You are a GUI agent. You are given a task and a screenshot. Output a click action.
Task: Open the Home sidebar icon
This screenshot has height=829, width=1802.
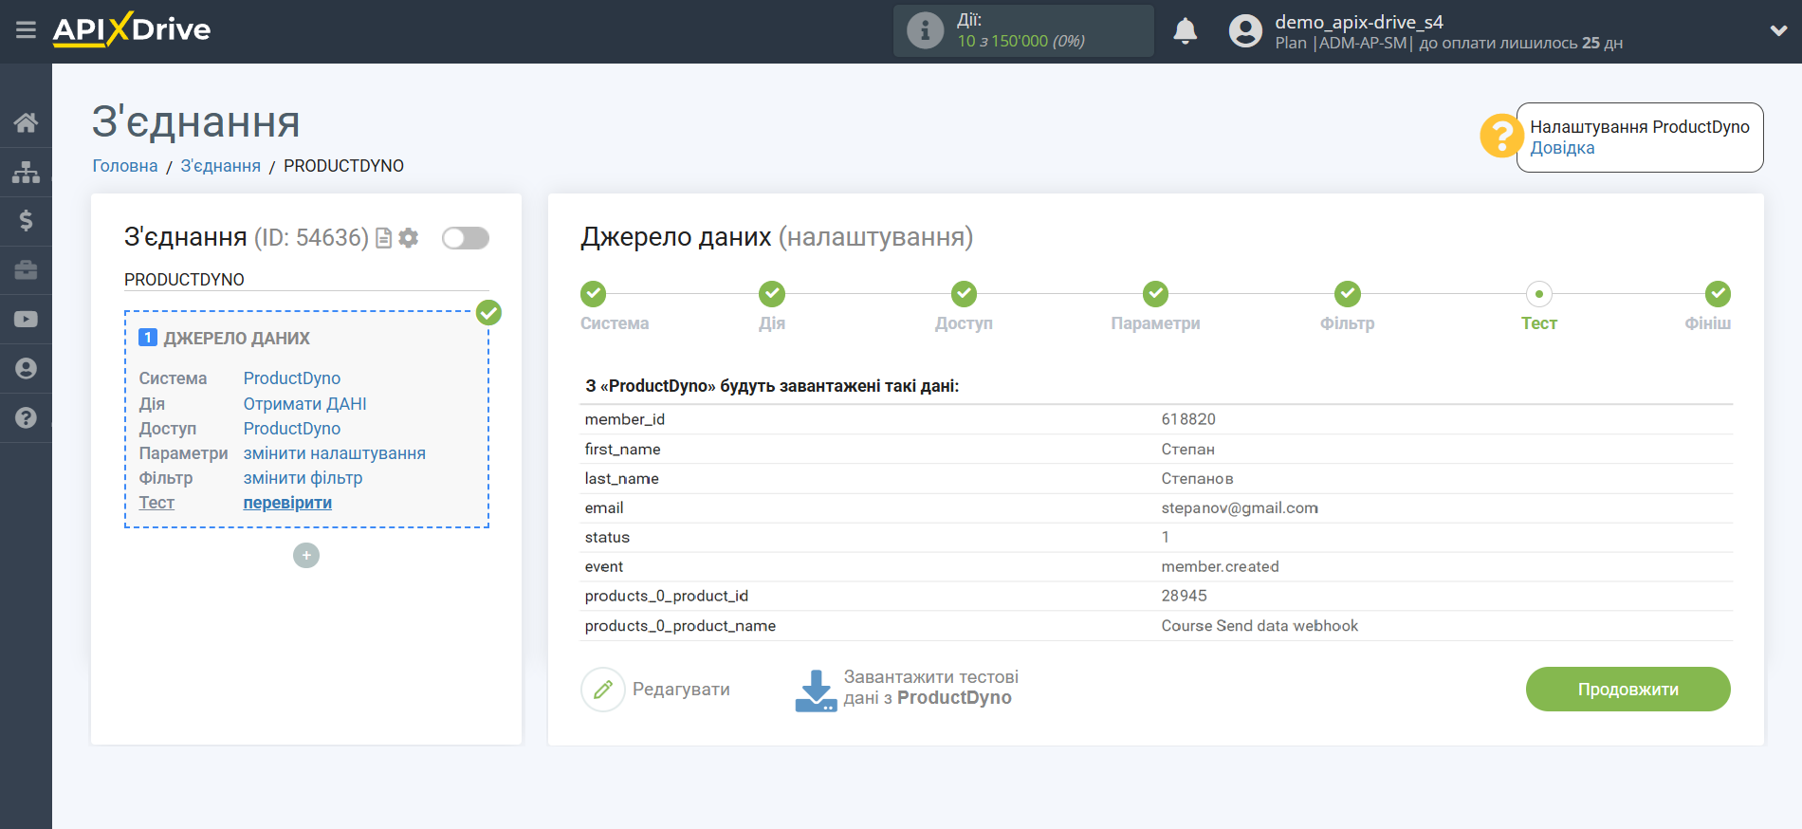point(26,122)
